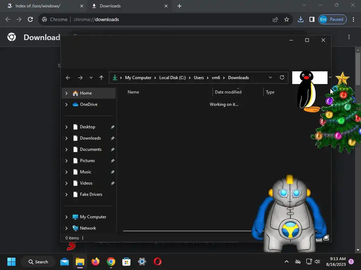Sort files by Name column
This screenshot has width=361, height=270.
tap(133, 92)
